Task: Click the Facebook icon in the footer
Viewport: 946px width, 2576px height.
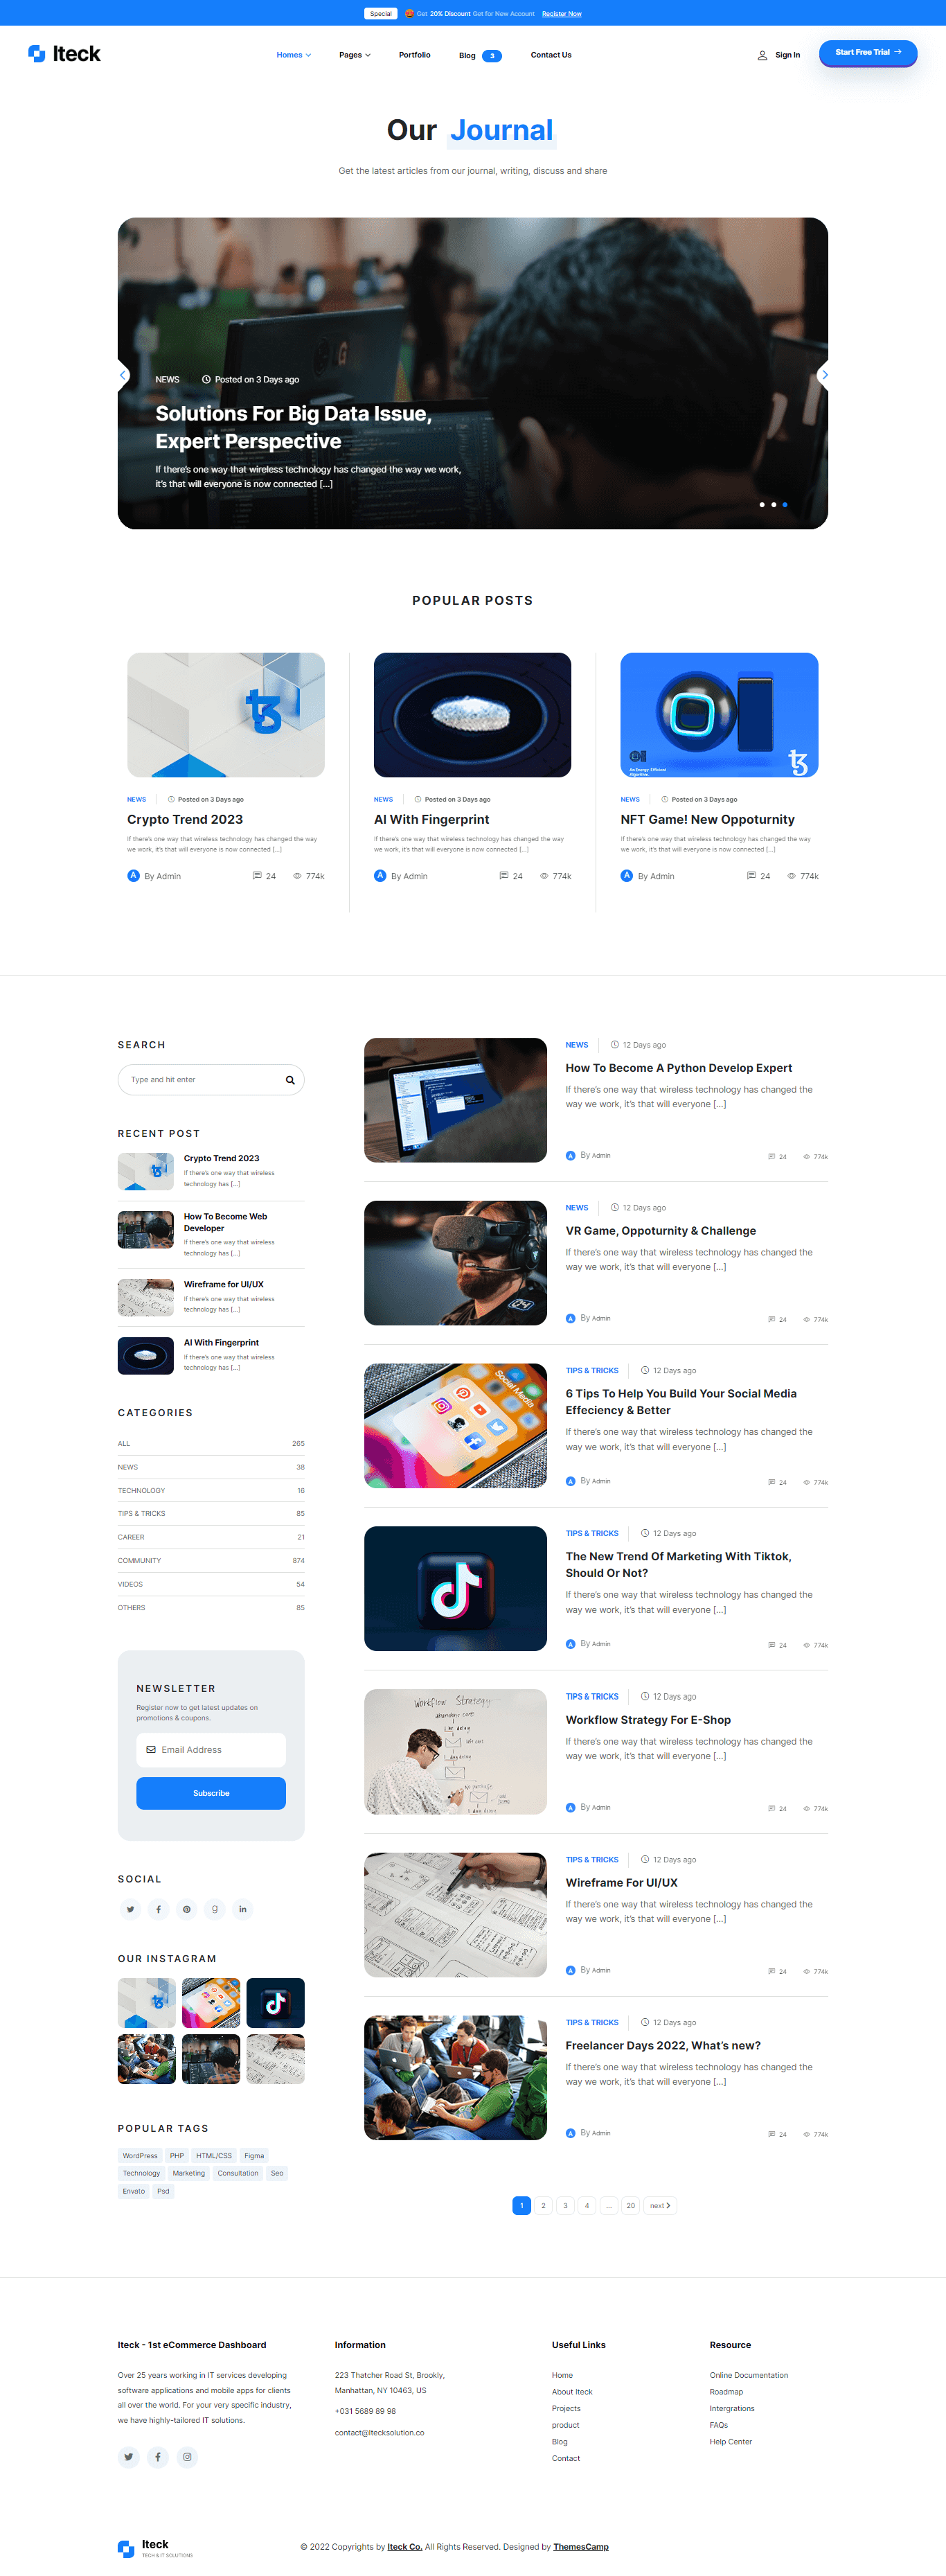Action: click(158, 2456)
